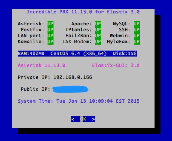Click the LAN port UP status indicator
This screenshot has width=172, height=141.
[x=51, y=36]
